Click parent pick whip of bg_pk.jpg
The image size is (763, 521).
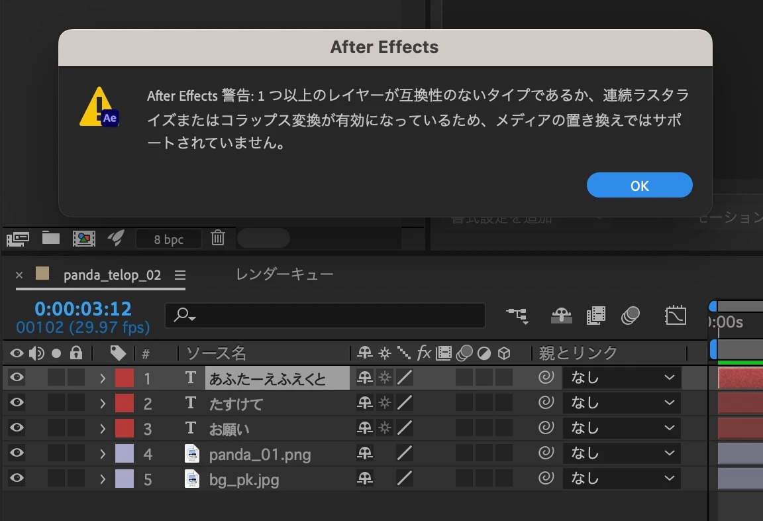pyautogui.click(x=546, y=478)
